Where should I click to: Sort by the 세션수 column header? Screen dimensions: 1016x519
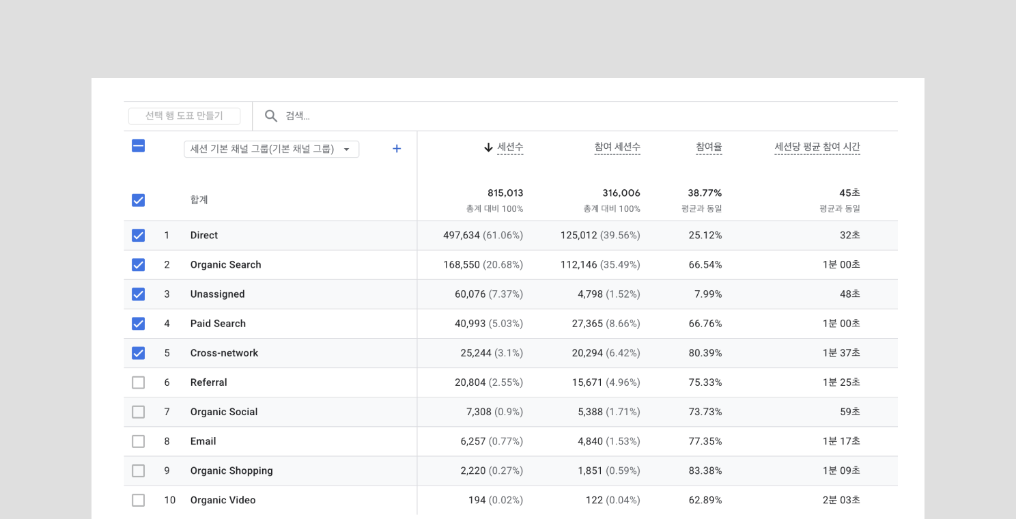click(510, 147)
